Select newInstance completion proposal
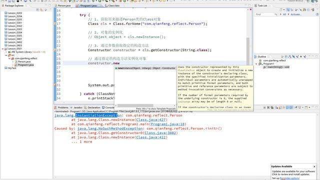This screenshot has width=320, height=180. pos(145,68)
